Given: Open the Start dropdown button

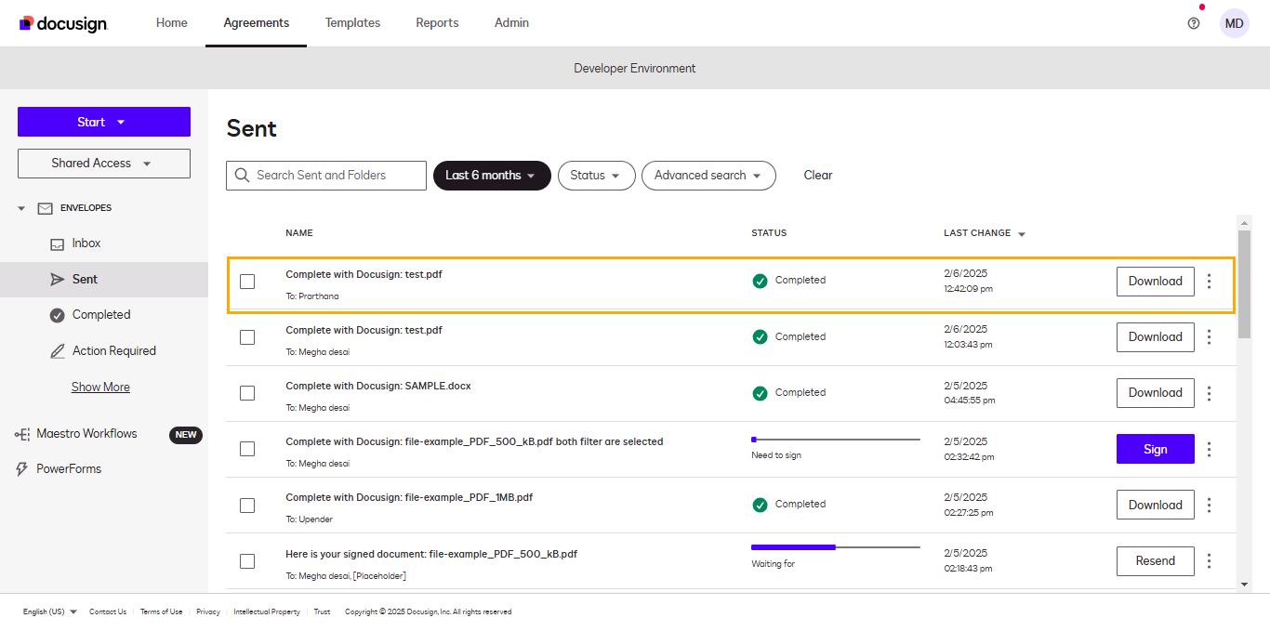Looking at the screenshot, I should (104, 122).
